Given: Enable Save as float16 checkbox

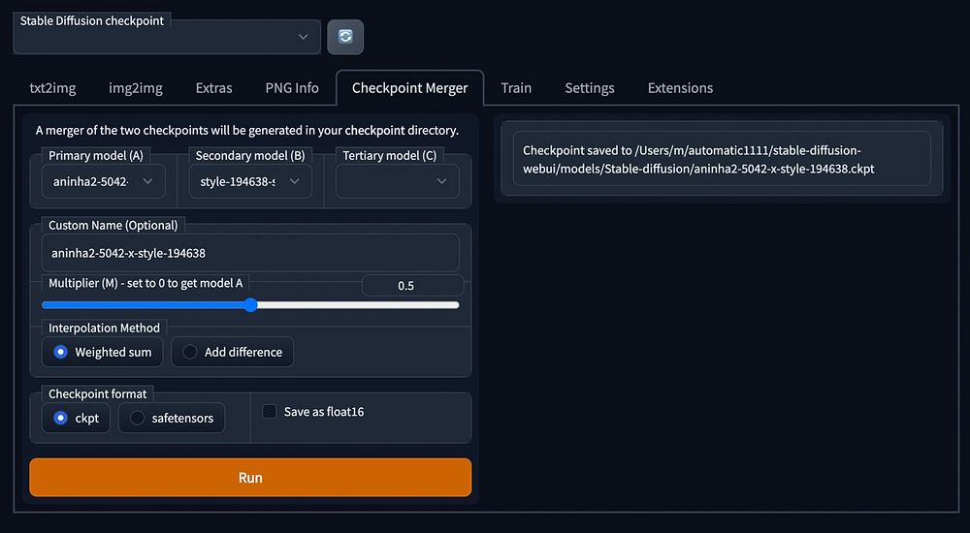Looking at the screenshot, I should (x=270, y=412).
